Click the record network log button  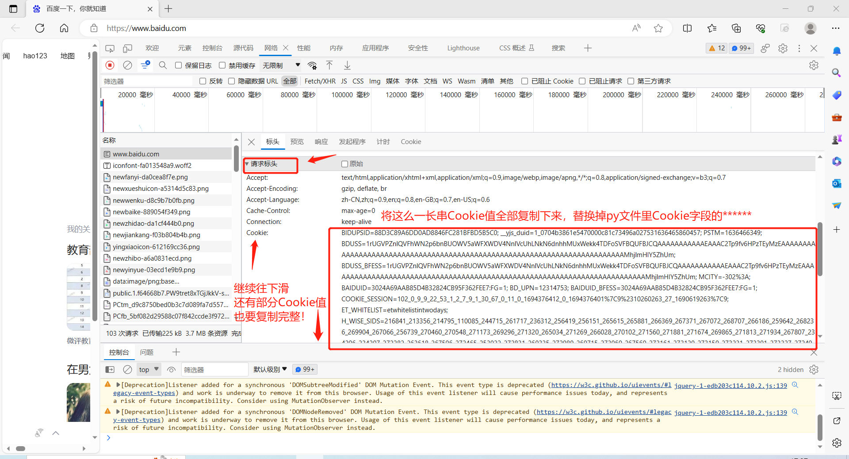110,65
